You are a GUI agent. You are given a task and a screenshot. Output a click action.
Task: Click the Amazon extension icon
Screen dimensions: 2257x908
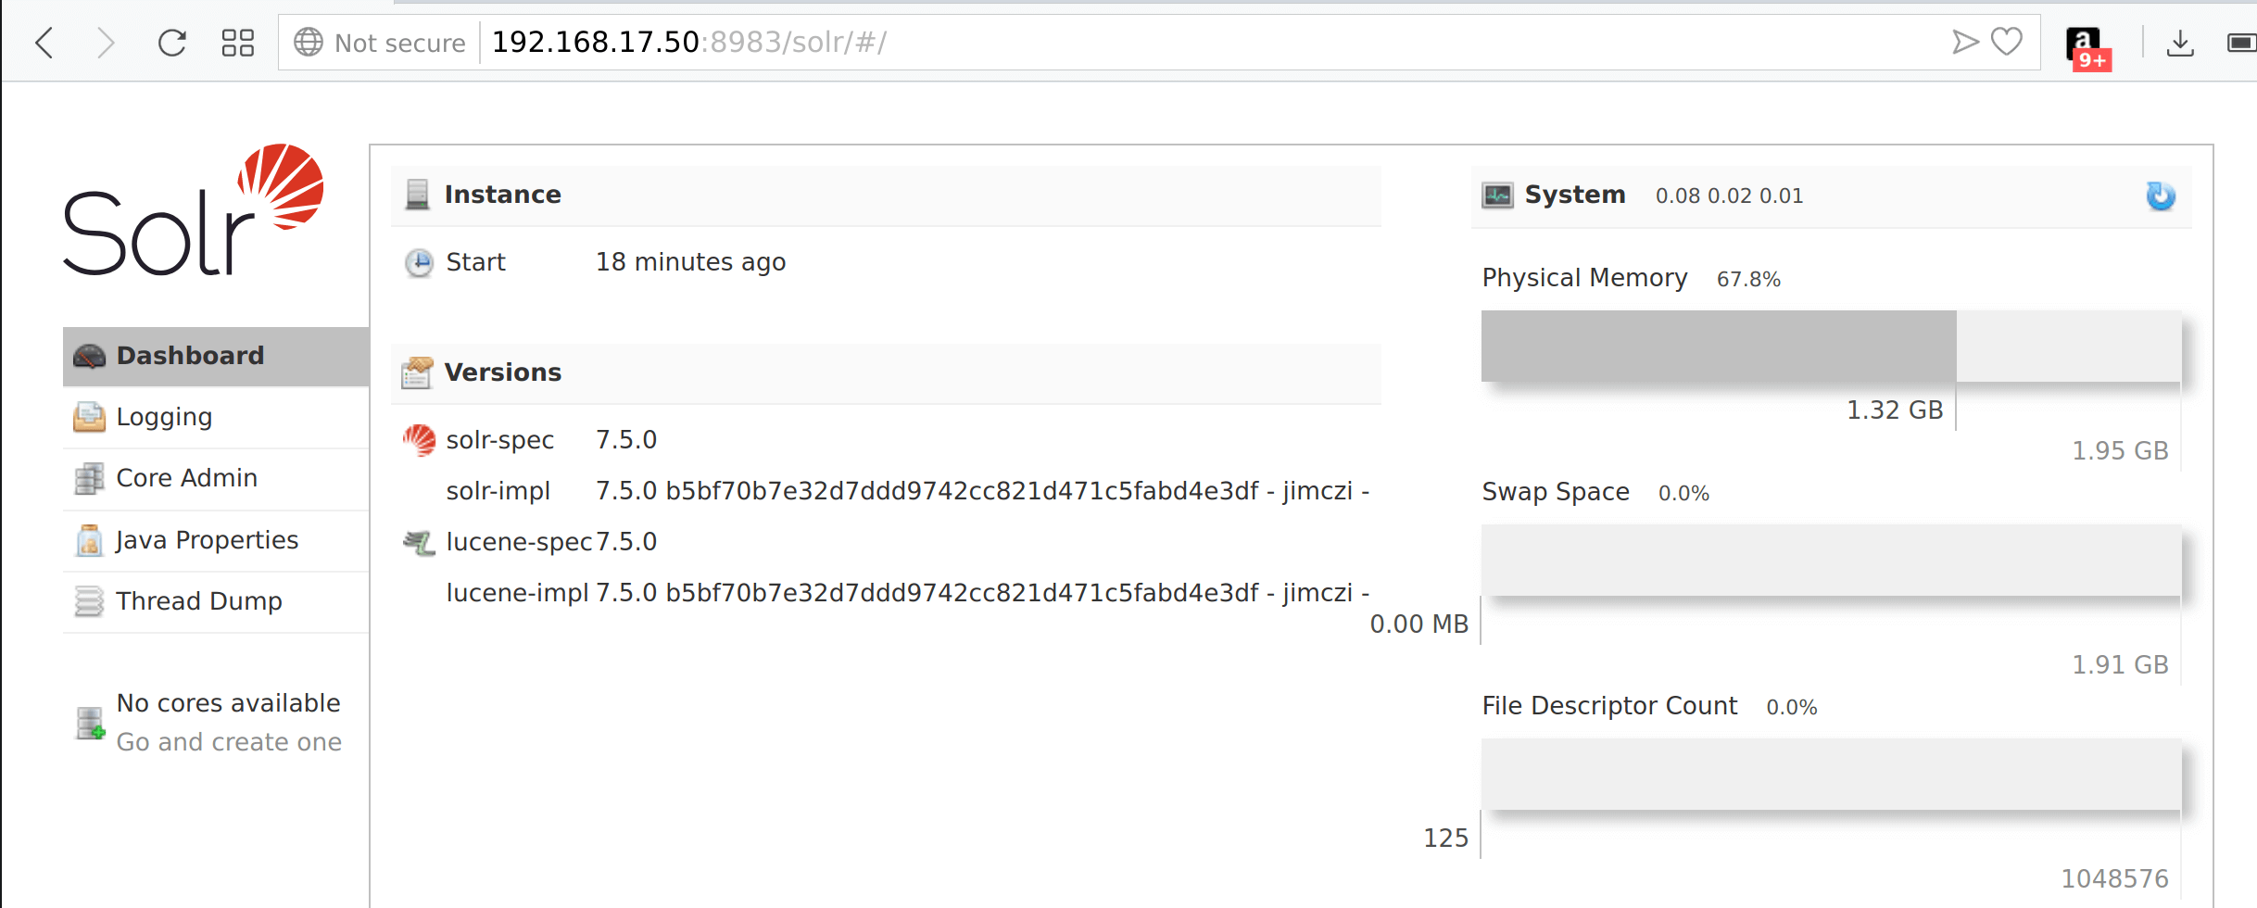(x=2087, y=46)
